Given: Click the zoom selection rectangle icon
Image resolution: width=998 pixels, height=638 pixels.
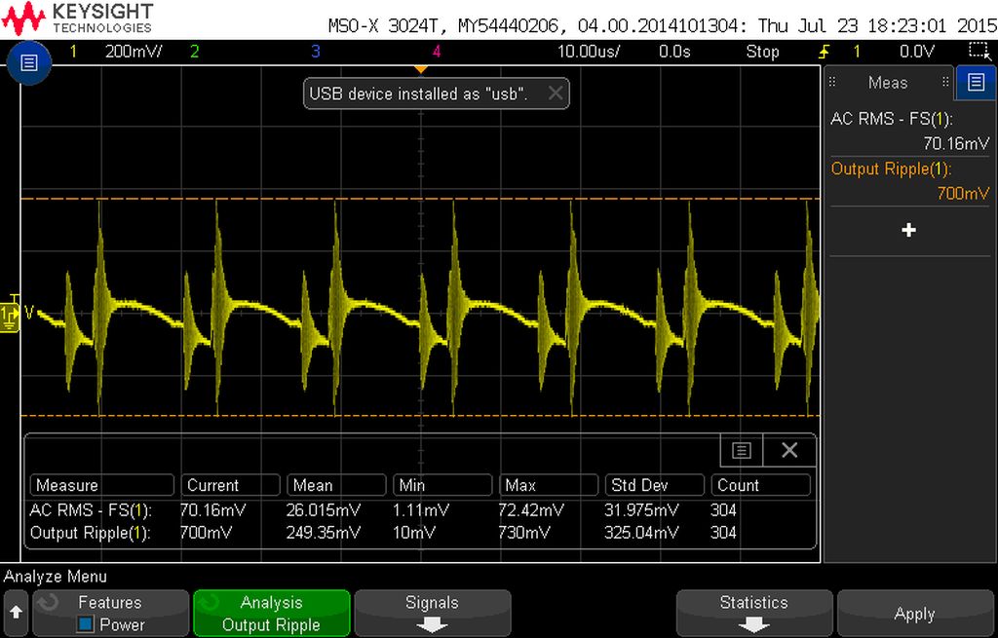Looking at the screenshot, I should click(x=979, y=51).
